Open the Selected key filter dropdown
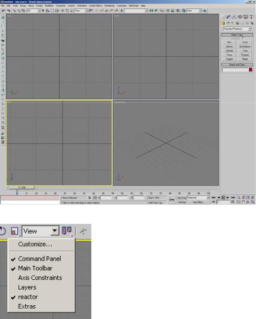This screenshot has height=319, width=256. (x=198, y=197)
